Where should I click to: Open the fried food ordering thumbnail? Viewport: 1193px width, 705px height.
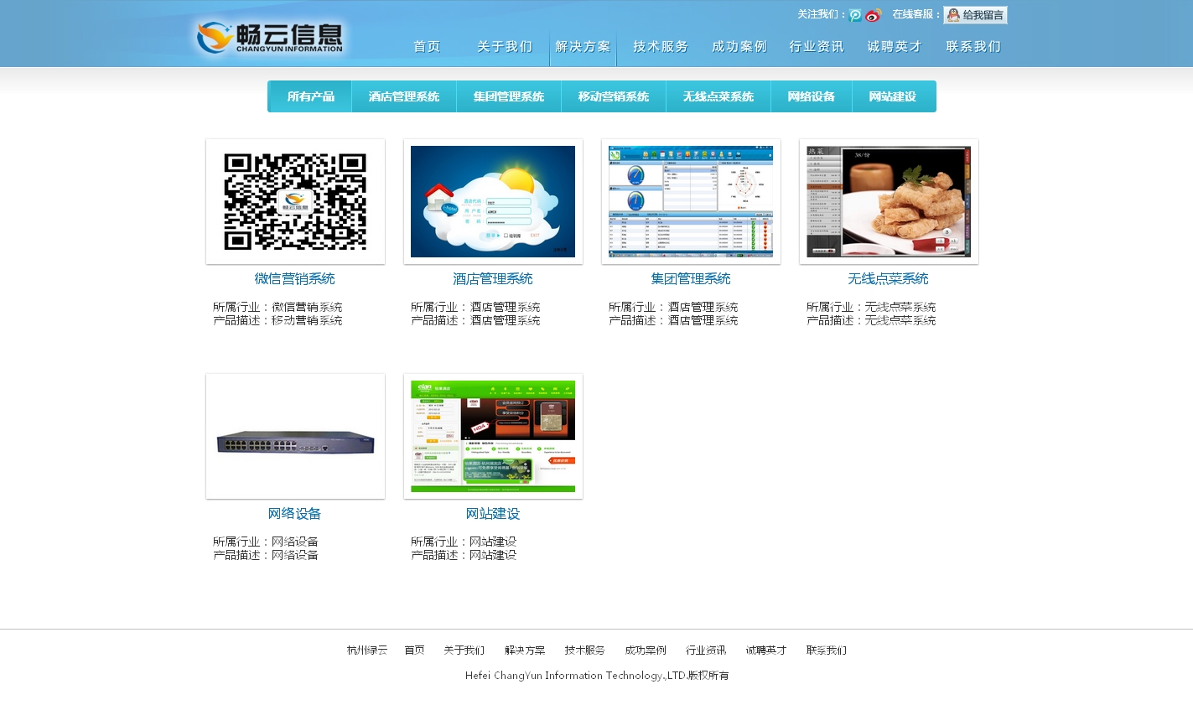coord(889,202)
